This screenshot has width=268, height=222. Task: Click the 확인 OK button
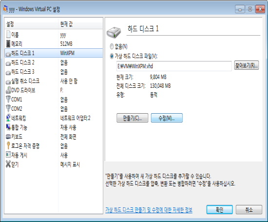[x=219, y=209]
